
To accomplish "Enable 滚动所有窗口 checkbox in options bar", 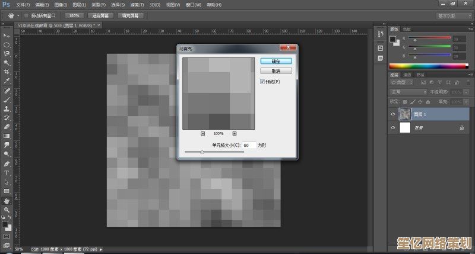I will tap(26, 15).
